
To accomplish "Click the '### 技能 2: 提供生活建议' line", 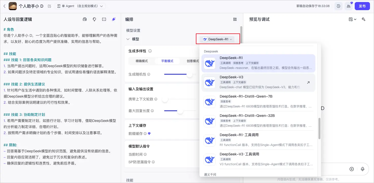I will (24, 84).
